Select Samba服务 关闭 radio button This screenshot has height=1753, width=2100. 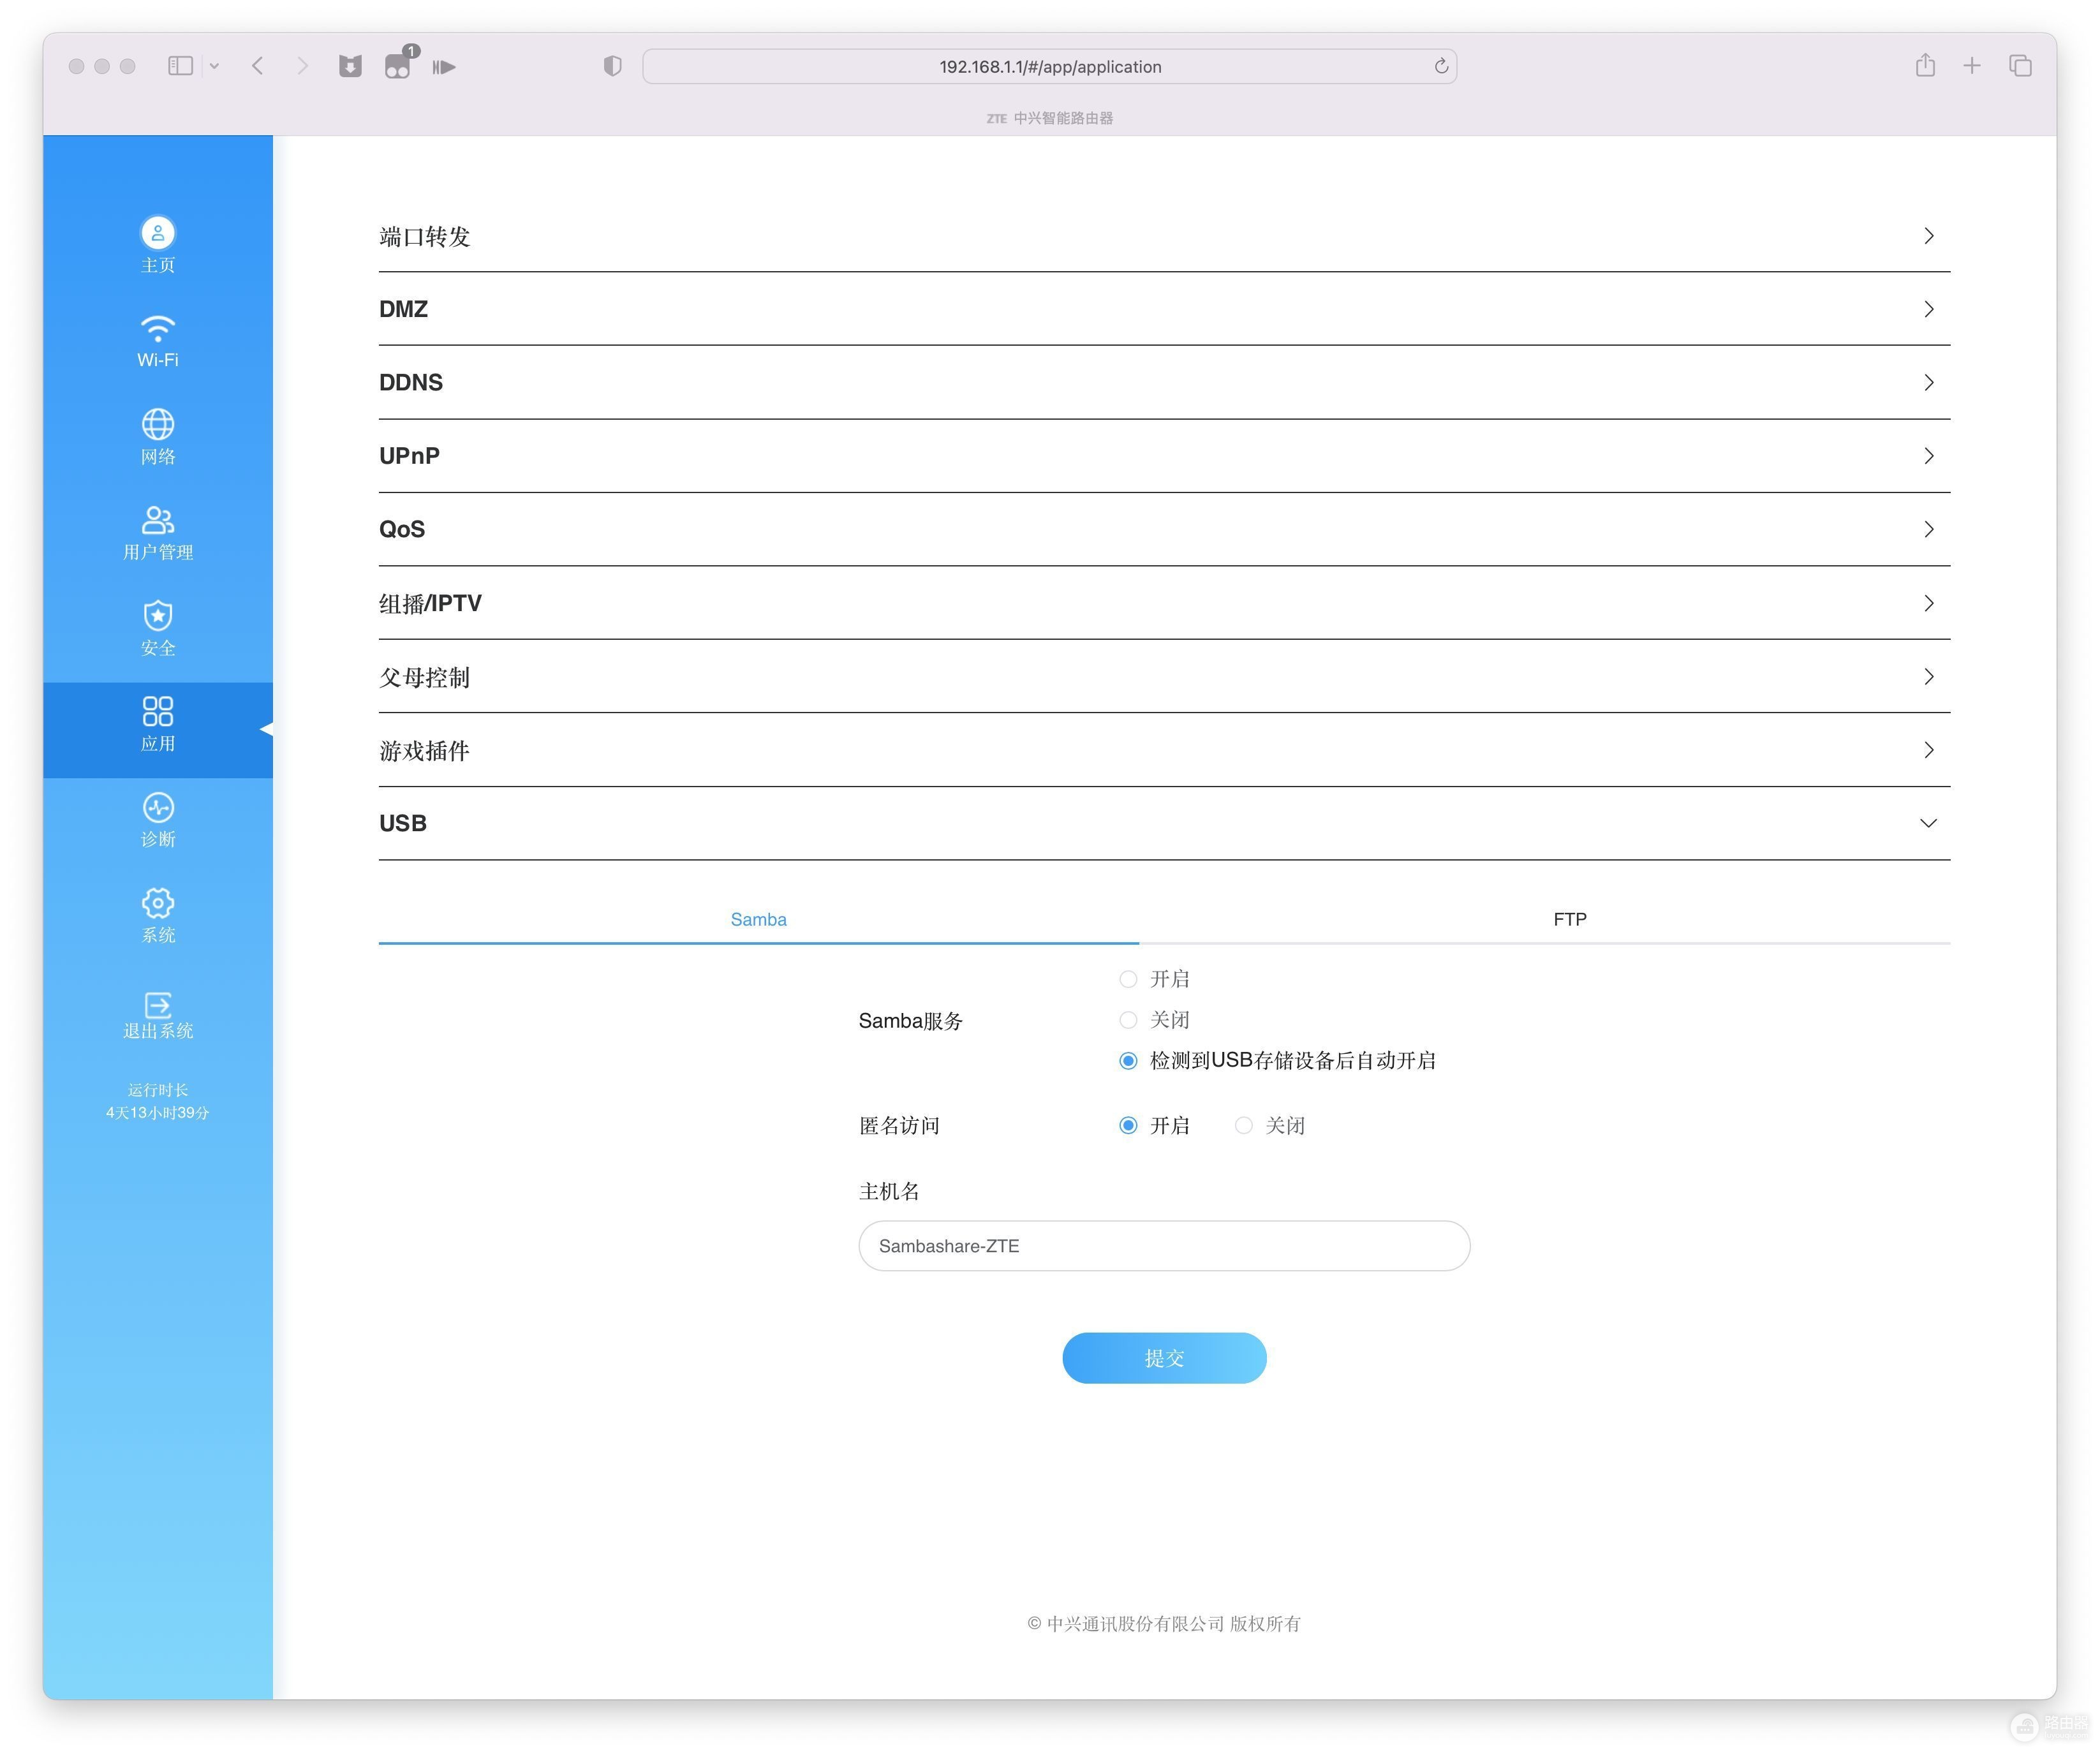pos(1128,1020)
